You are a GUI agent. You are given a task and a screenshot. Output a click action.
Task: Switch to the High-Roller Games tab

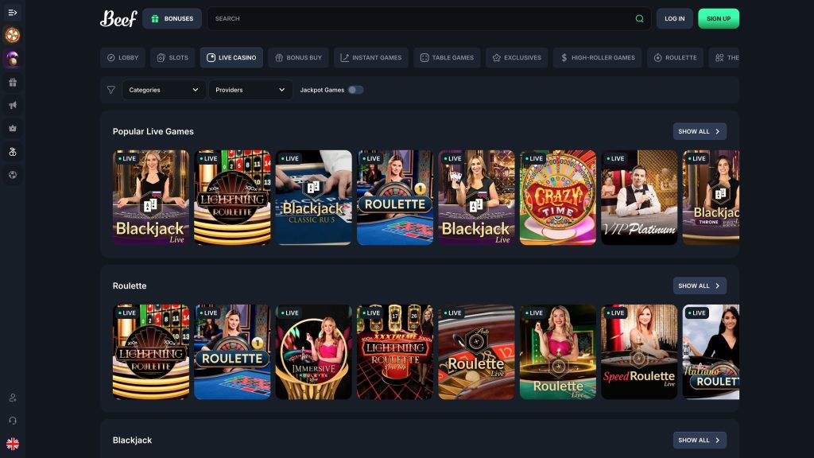pos(598,57)
